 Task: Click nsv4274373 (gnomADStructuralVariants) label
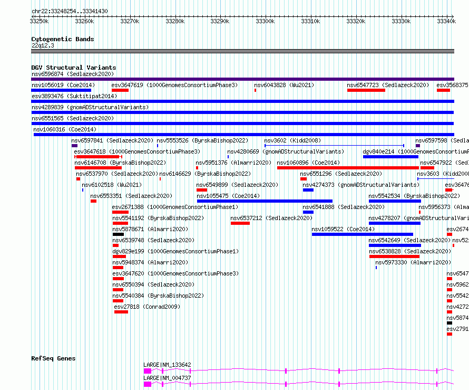pyautogui.click(x=361, y=185)
